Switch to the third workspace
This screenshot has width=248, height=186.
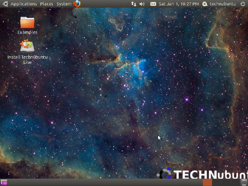(x=226, y=183)
